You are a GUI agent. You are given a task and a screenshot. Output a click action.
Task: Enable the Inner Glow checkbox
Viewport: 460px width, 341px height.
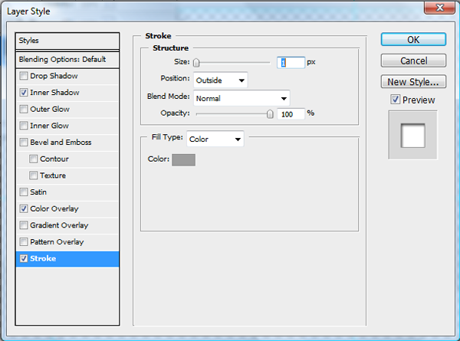pos(24,126)
